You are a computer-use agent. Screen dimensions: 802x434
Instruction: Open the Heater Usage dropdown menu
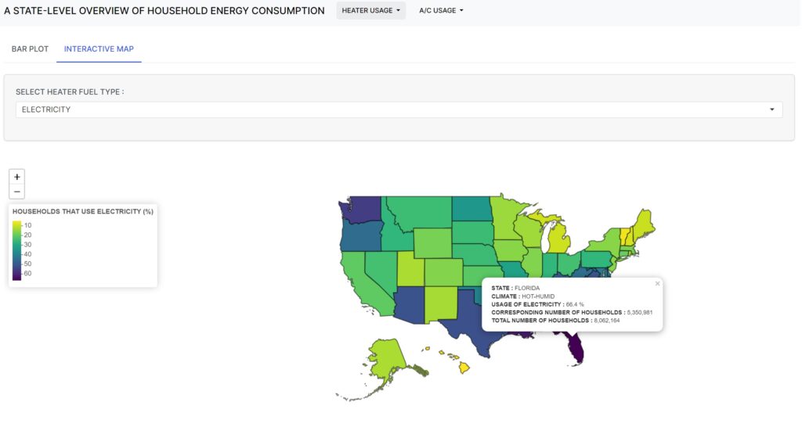click(x=370, y=10)
